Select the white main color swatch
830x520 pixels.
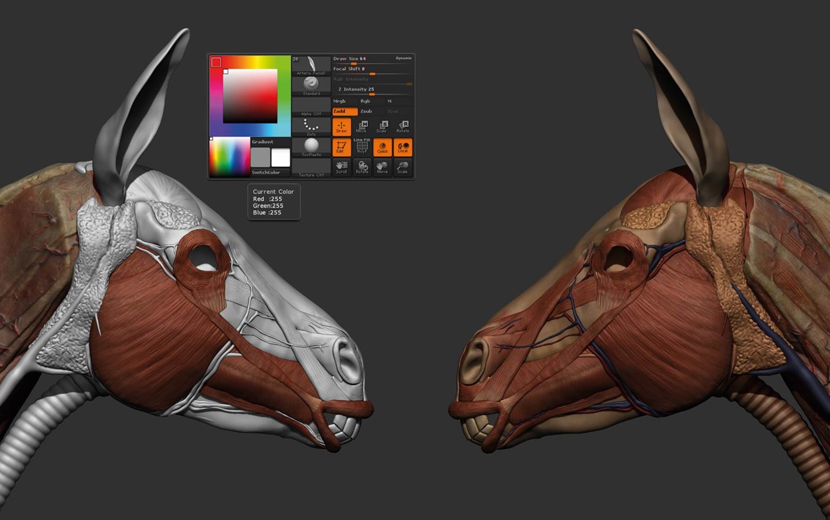pos(281,157)
